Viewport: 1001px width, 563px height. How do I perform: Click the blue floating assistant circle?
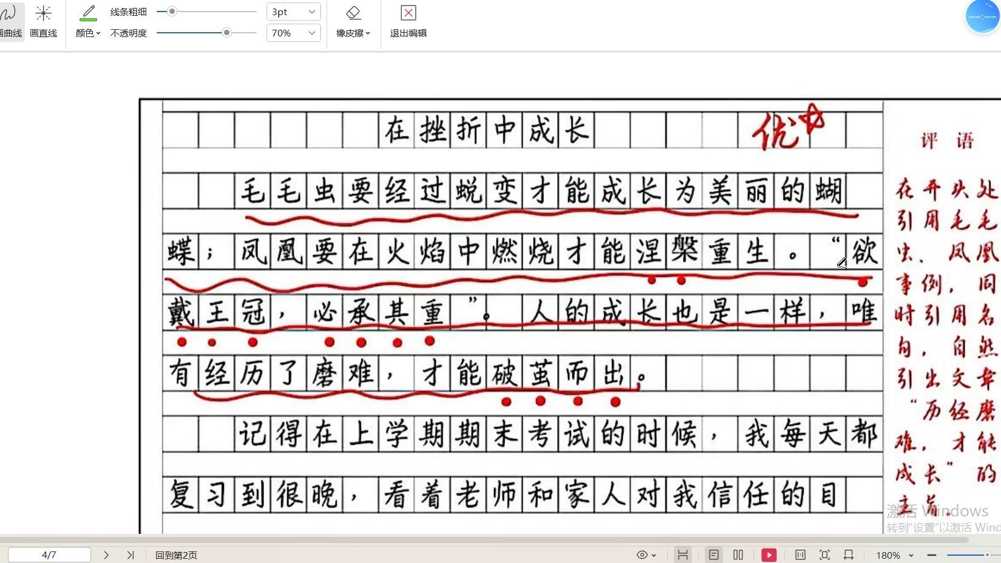tap(982, 17)
